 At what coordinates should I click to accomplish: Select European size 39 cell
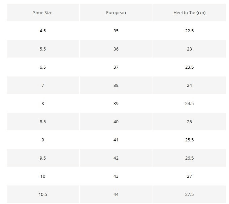(116, 104)
